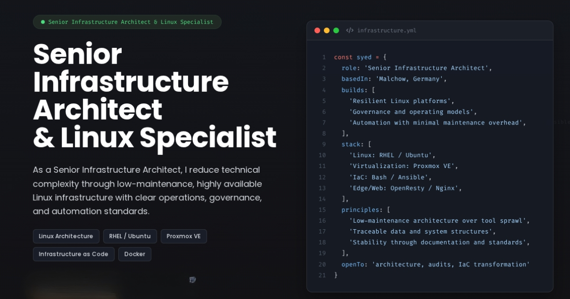Click the code line basedIn: 'Malchow, Germany'
The image size is (570, 299).
click(x=394, y=79)
